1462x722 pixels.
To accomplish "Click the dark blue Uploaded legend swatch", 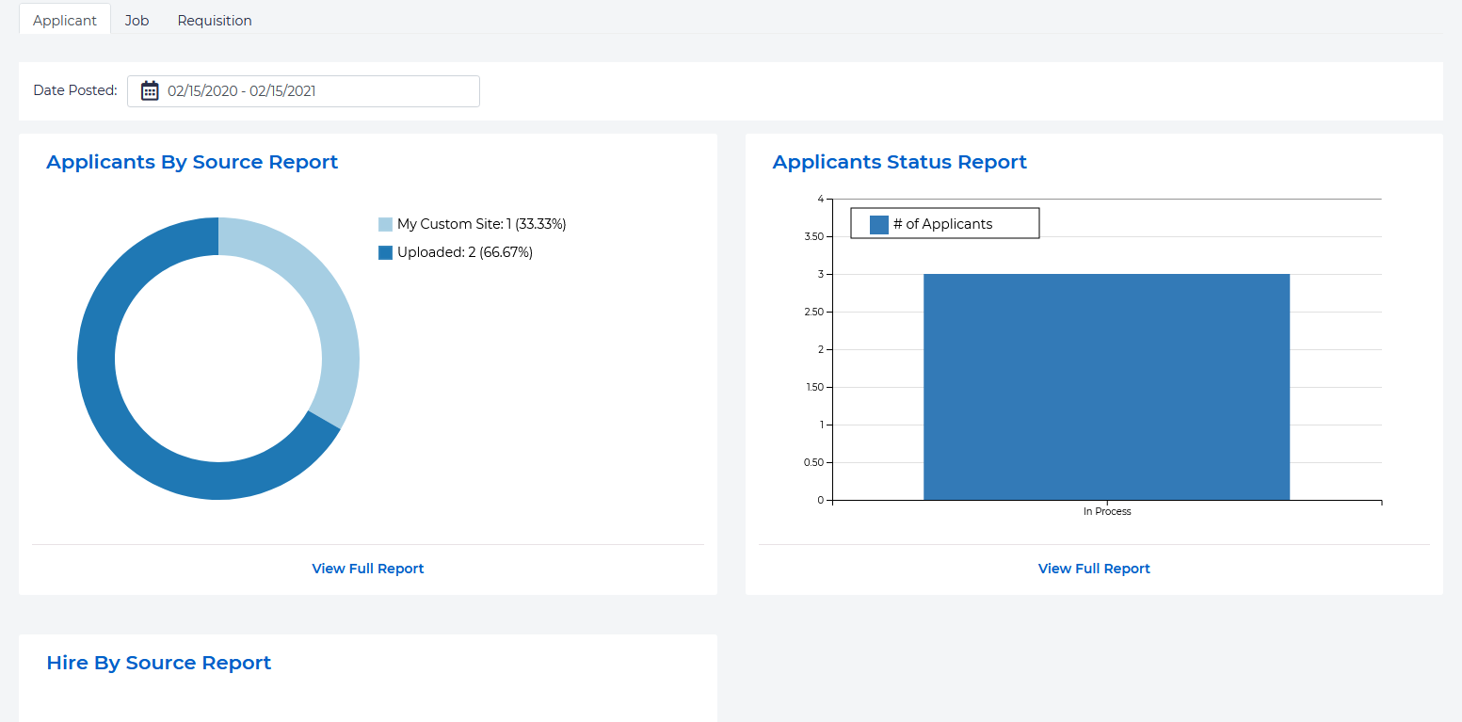I will pyautogui.click(x=385, y=252).
